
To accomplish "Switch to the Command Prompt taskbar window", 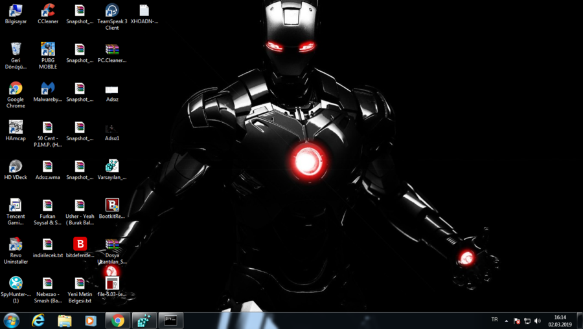I will tap(171, 321).
